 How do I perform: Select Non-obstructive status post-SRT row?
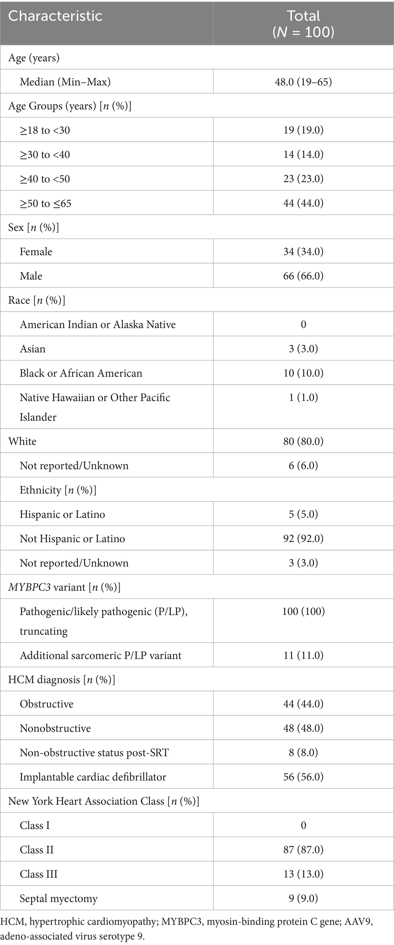pos(94,753)
